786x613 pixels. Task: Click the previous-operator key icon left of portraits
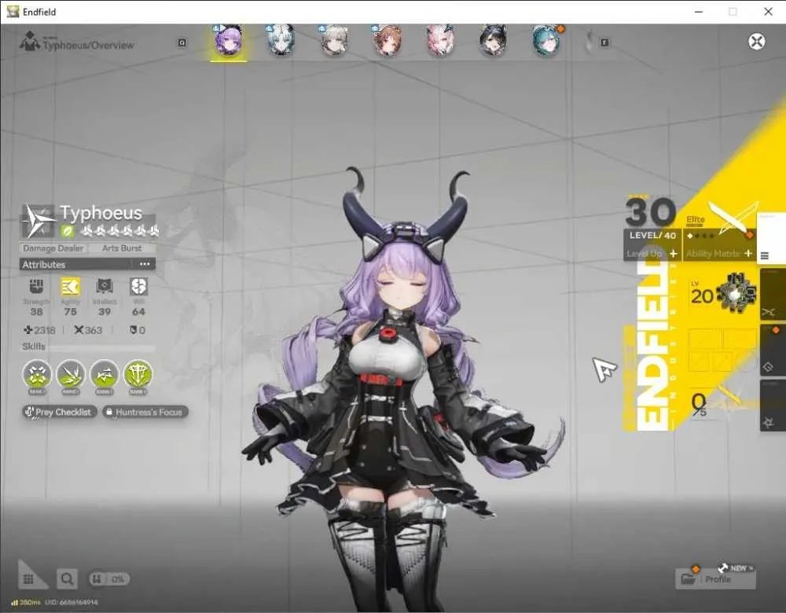click(x=182, y=42)
